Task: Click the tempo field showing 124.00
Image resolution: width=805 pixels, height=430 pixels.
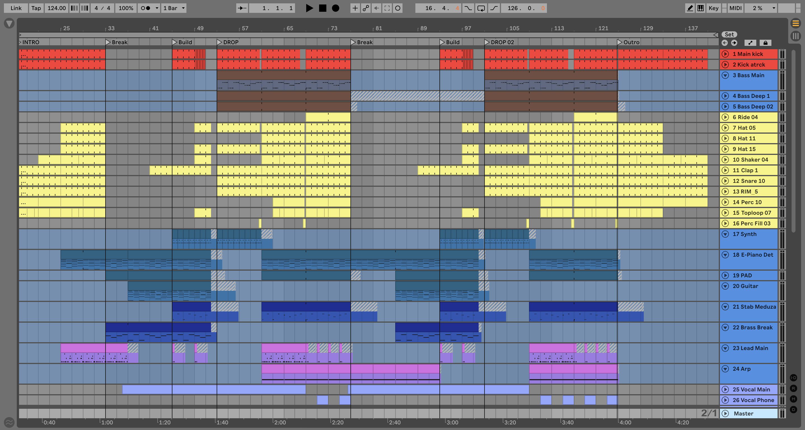Action: pos(57,8)
